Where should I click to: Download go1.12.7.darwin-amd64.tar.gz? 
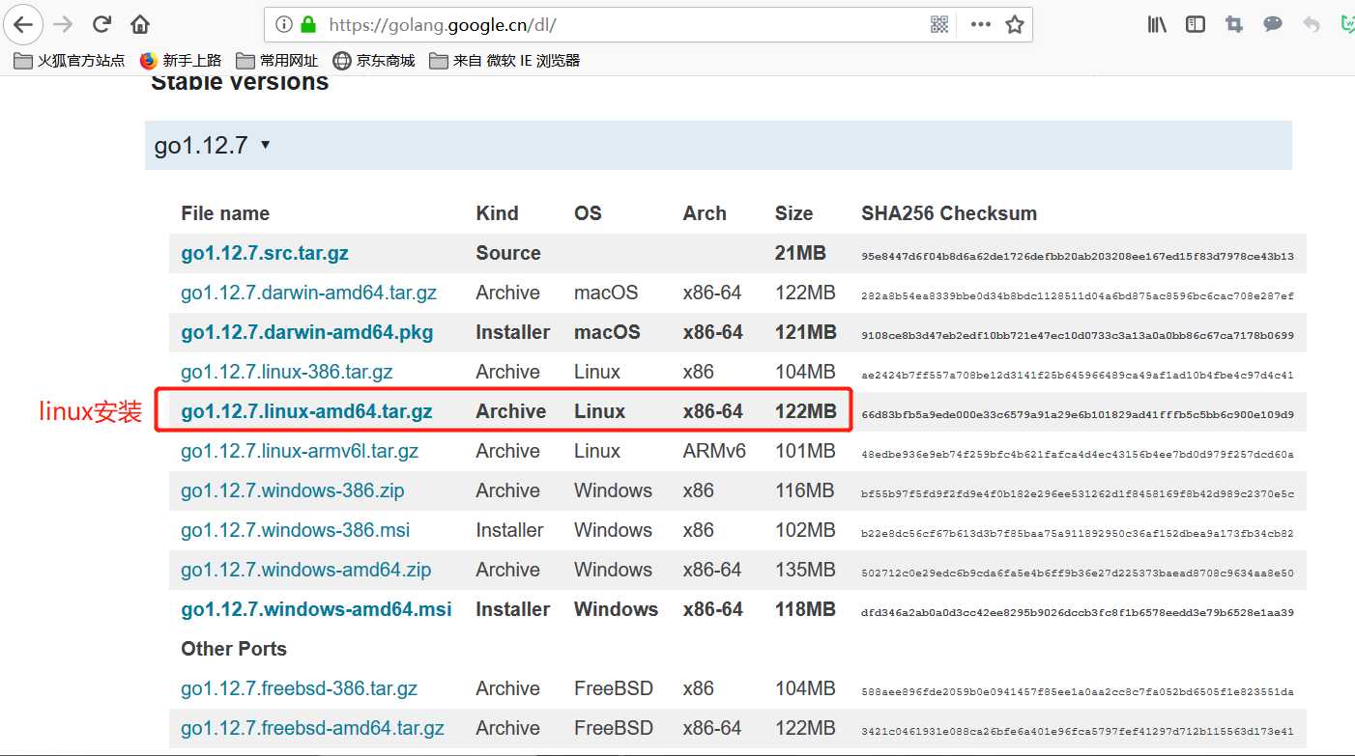point(308,293)
